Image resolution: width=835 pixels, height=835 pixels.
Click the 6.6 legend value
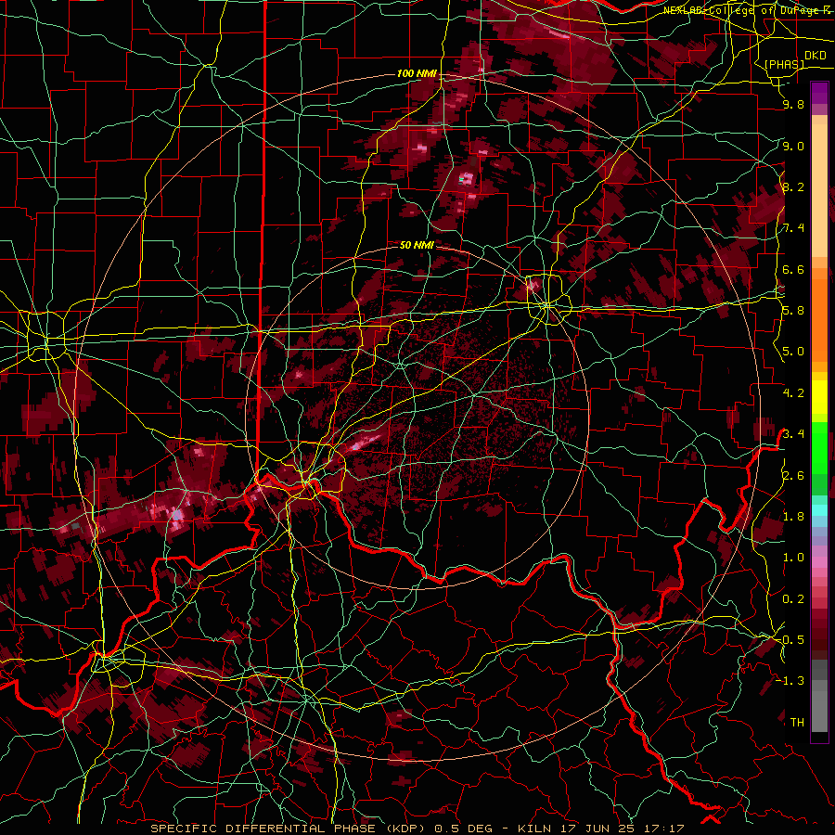pos(793,270)
